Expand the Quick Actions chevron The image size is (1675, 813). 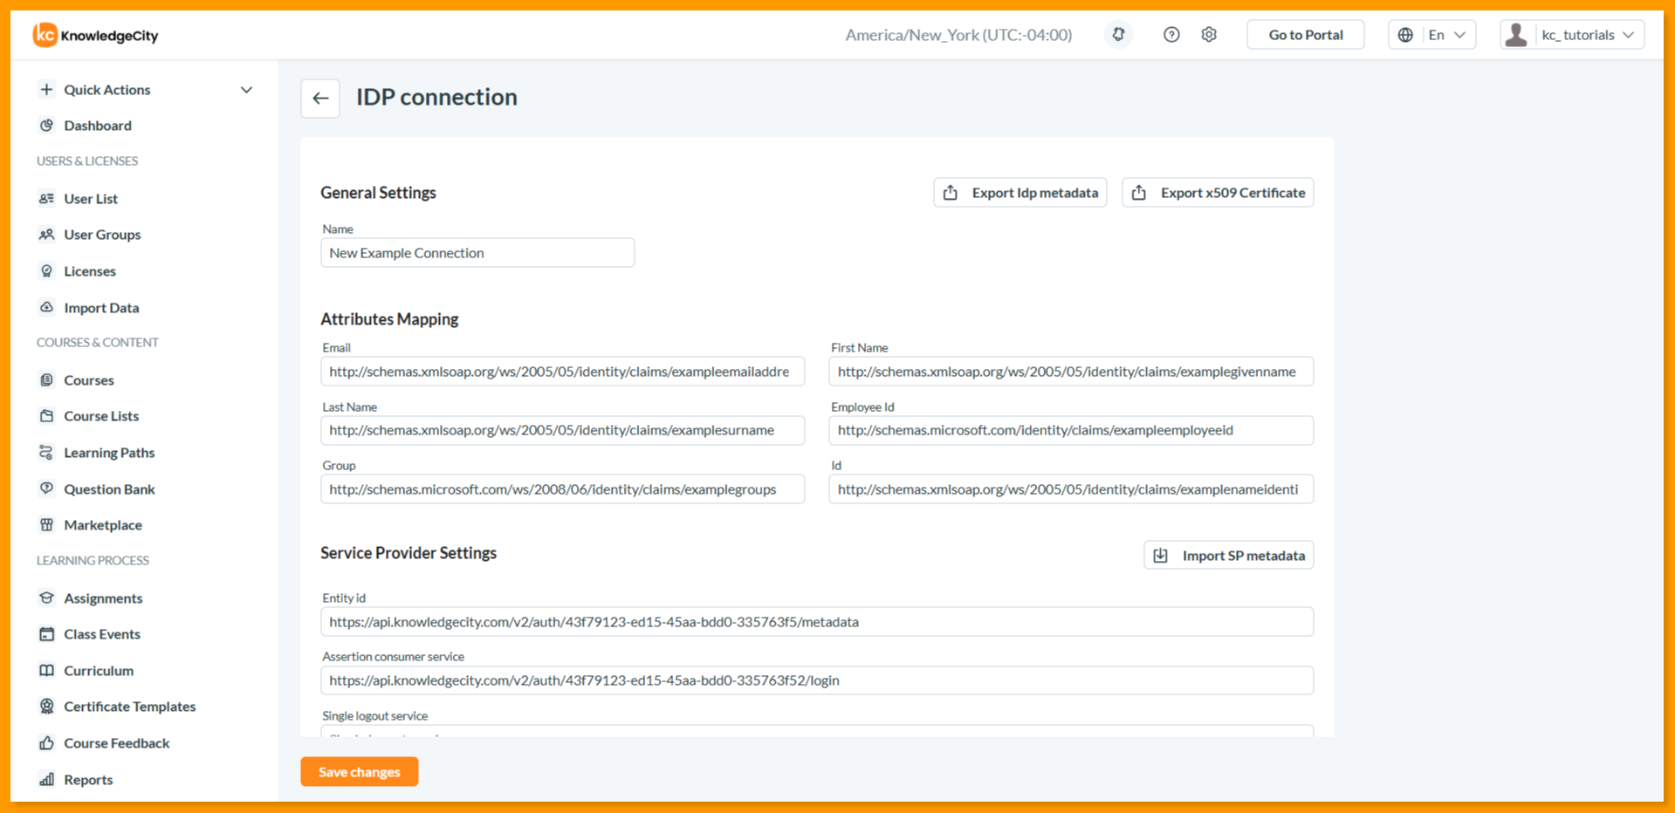(x=246, y=90)
